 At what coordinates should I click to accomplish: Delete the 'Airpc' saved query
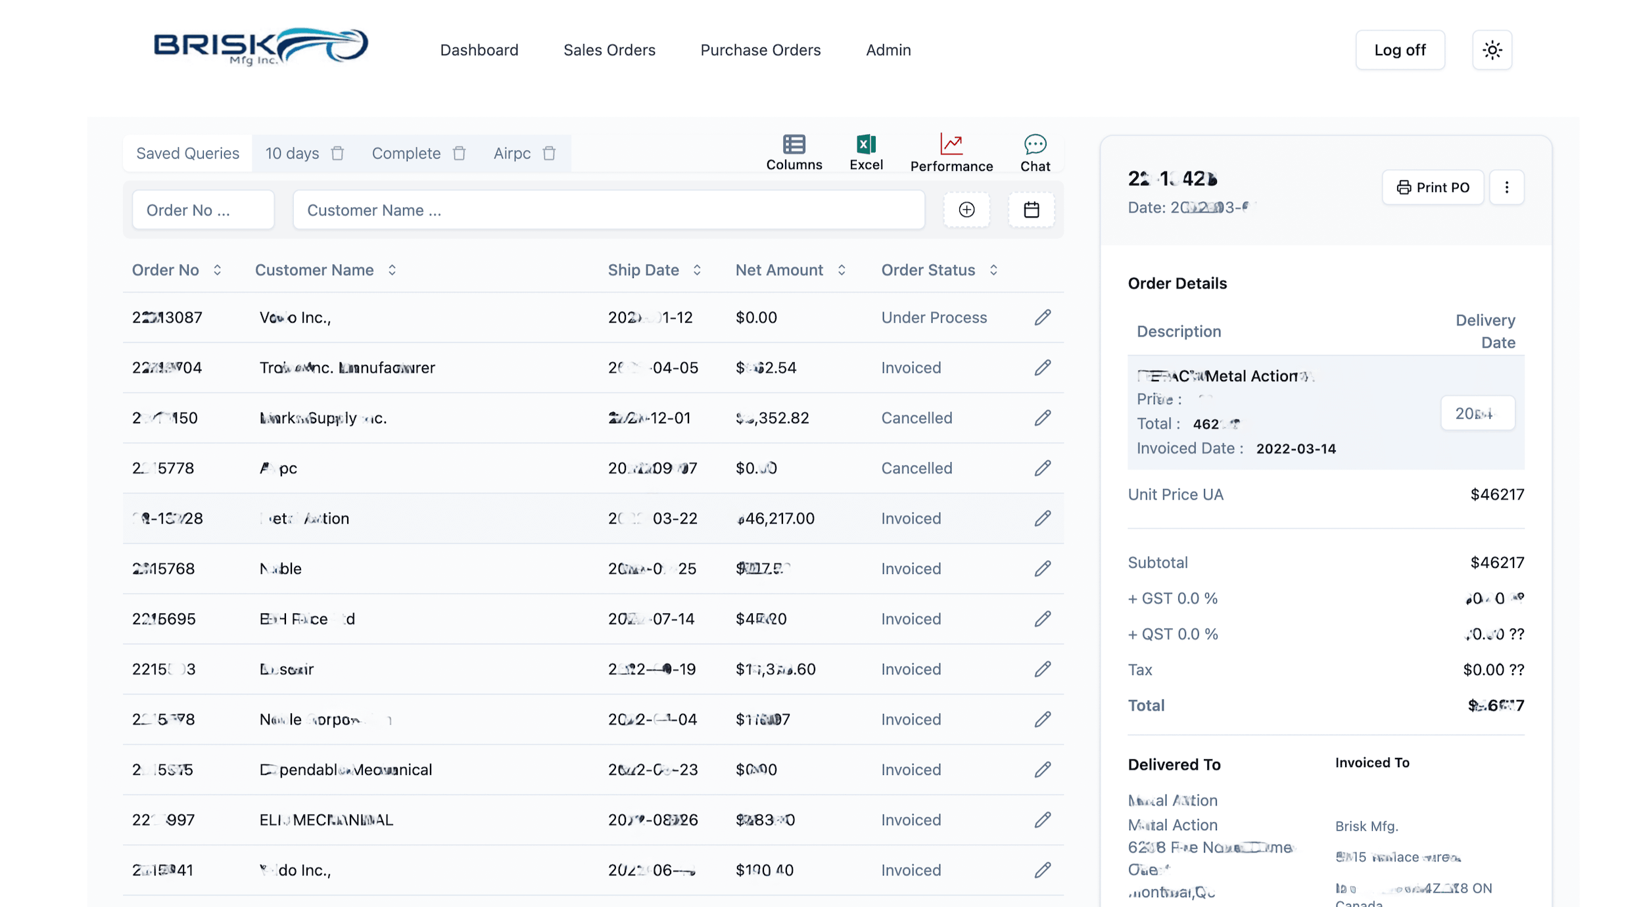(x=549, y=153)
